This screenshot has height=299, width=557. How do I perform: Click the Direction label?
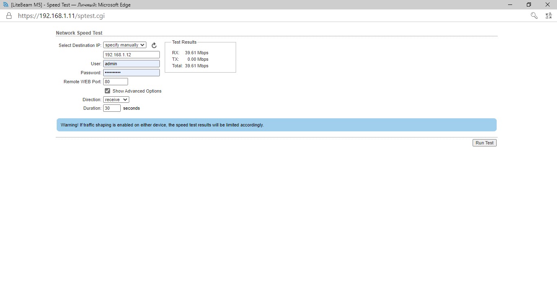[x=92, y=100]
